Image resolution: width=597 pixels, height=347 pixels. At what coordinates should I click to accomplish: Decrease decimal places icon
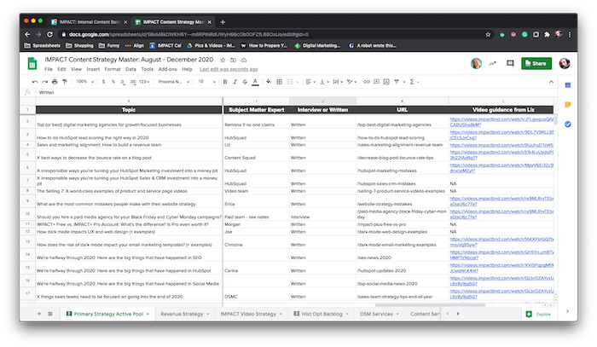(122, 82)
